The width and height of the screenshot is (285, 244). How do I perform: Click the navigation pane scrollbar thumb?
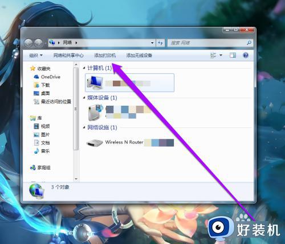coord(76,109)
